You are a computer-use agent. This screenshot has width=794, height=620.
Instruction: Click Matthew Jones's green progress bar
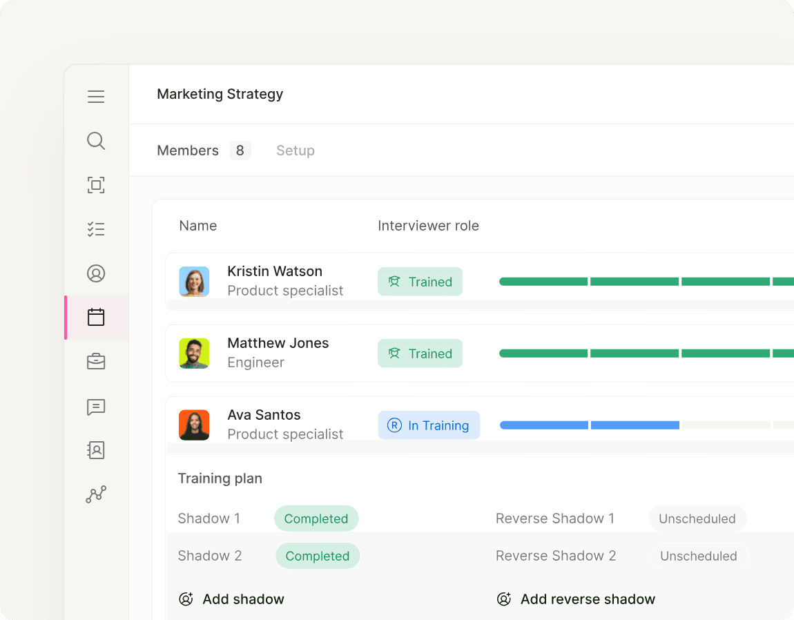pos(647,353)
